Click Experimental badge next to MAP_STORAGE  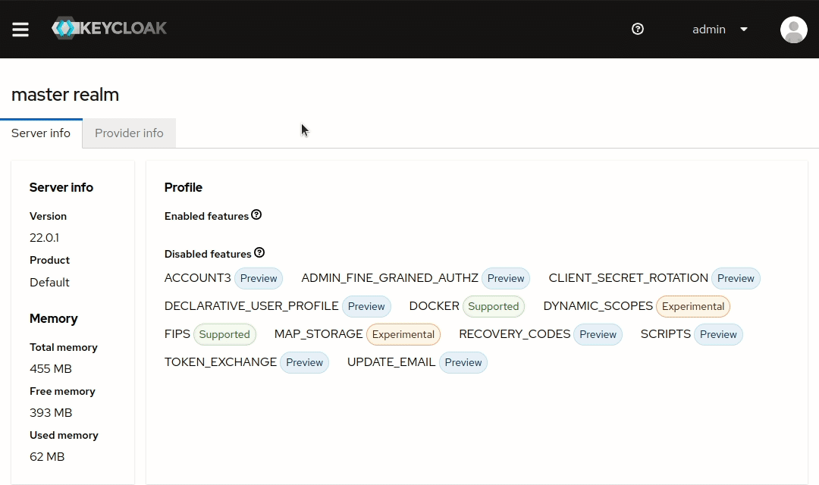click(403, 335)
